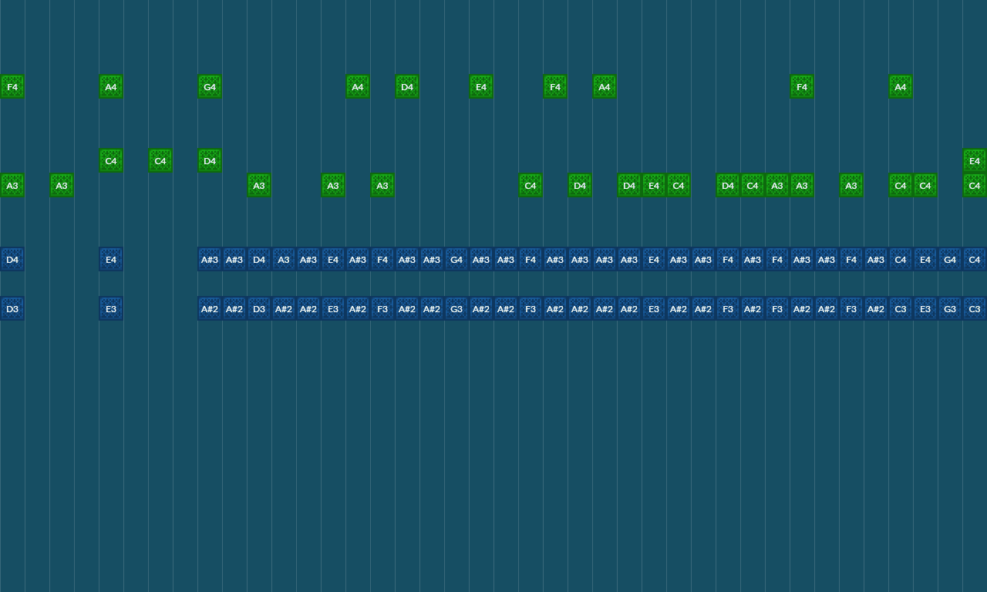The image size is (987, 592).
Task: Click the first A#3 note in the middle blue row
Action: 209,259
